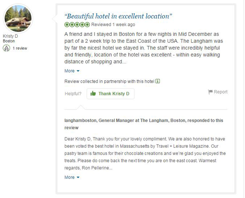
Task: Click the "Reviewed 1 week ago" date
Action: pyautogui.click(x=113, y=25)
